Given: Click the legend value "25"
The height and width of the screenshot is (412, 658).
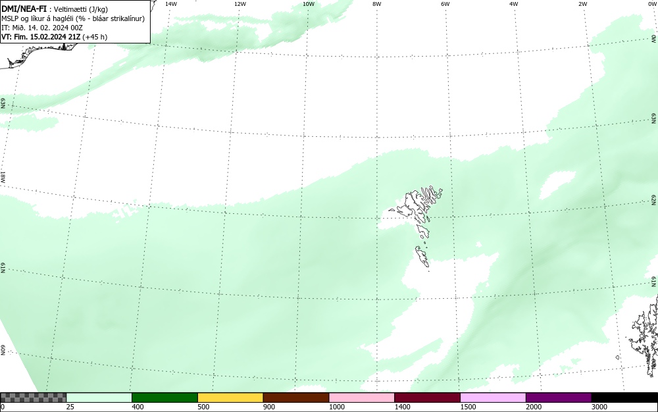Looking at the screenshot, I should 70,407.
